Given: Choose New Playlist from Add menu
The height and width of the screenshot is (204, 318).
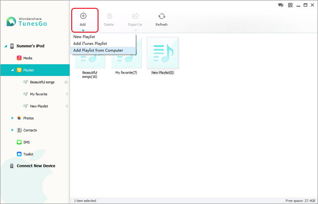Looking at the screenshot, I should 103,37.
